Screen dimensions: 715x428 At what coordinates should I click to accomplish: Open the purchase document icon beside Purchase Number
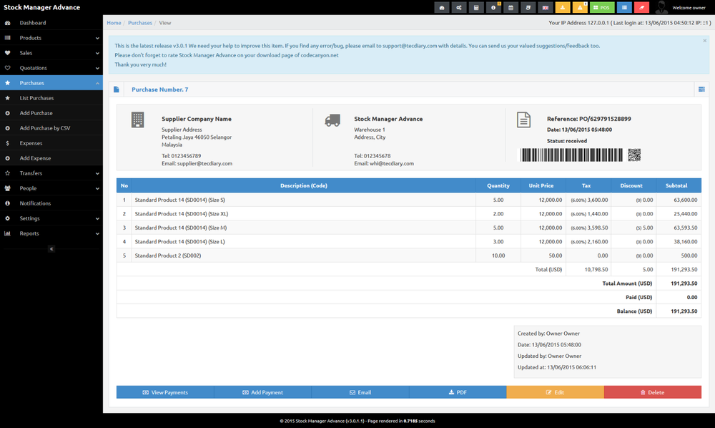[117, 89]
